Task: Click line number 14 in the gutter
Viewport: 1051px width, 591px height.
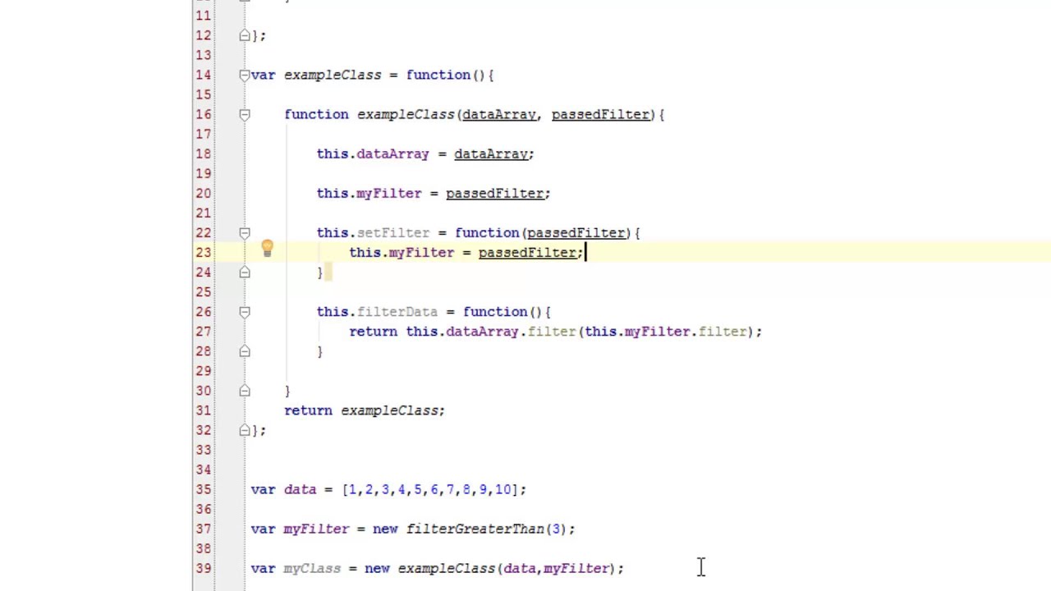Action: [203, 75]
